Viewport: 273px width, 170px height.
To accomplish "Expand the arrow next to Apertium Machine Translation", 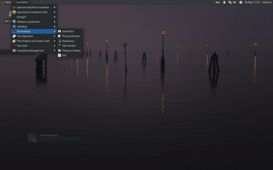I will click(55, 7).
